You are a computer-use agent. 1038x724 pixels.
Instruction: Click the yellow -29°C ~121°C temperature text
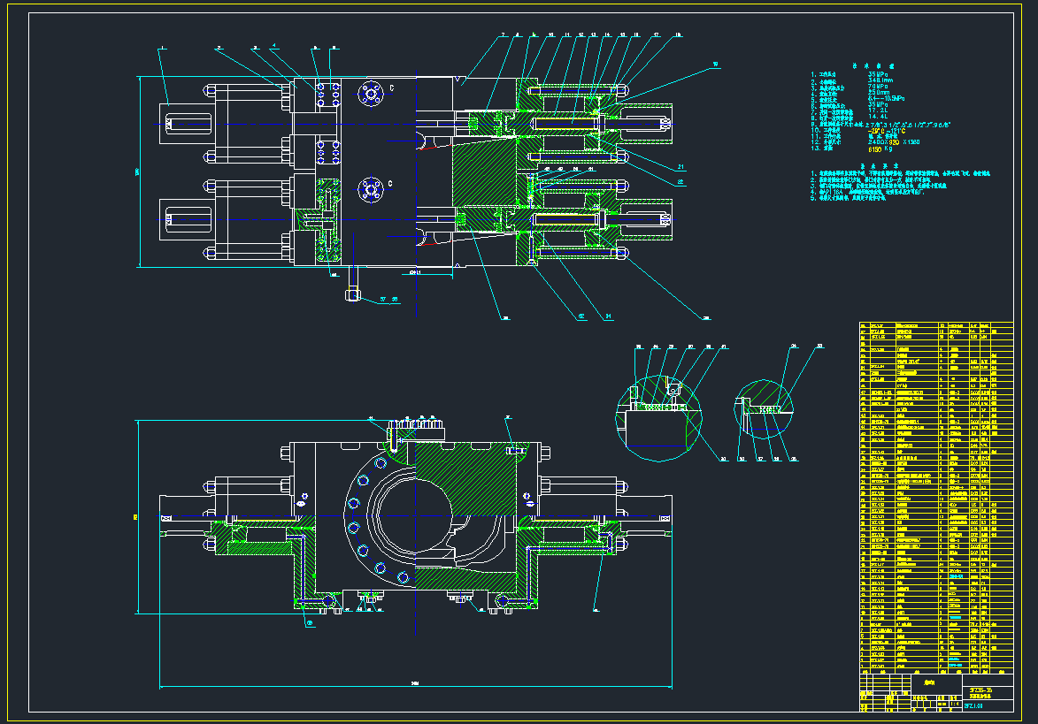[x=887, y=131]
